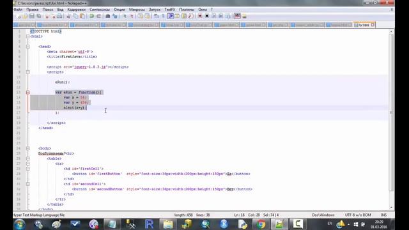
Task: Click the vertical scrollbar up arrow
Action: tap(391, 31)
